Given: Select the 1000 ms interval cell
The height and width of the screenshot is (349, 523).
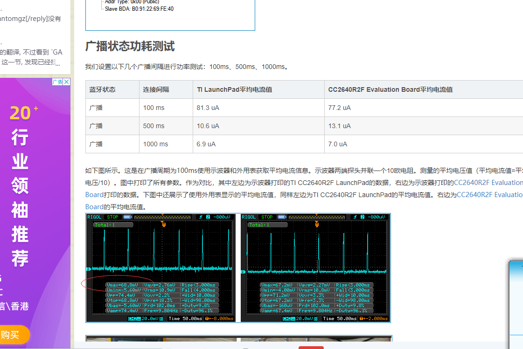Looking at the screenshot, I should (166, 144).
